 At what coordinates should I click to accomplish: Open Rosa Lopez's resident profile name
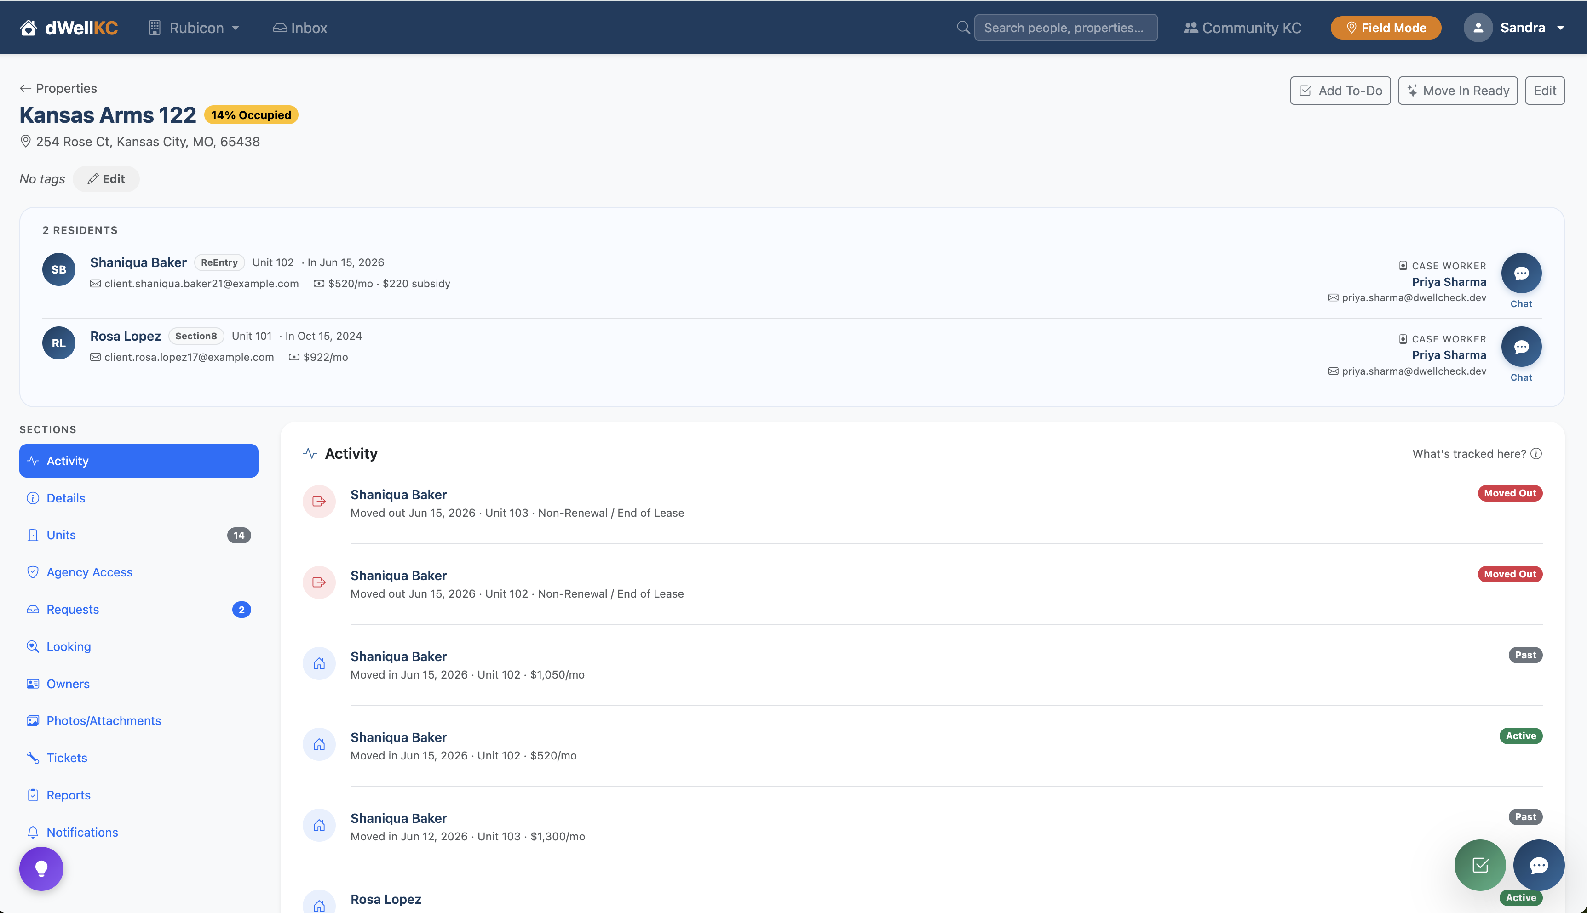tap(126, 336)
